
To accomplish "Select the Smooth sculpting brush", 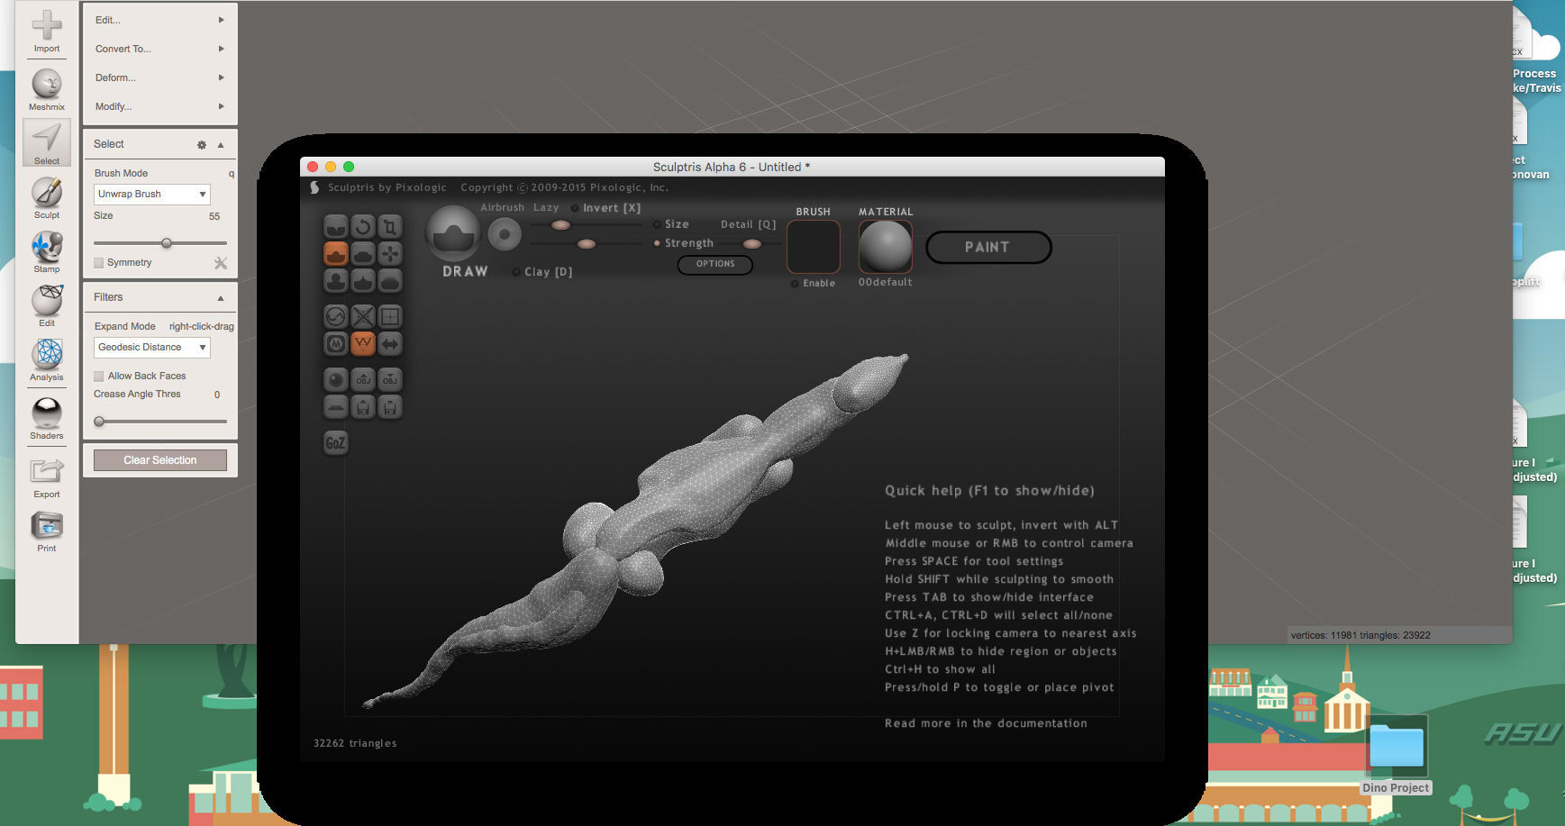I will pos(391,281).
